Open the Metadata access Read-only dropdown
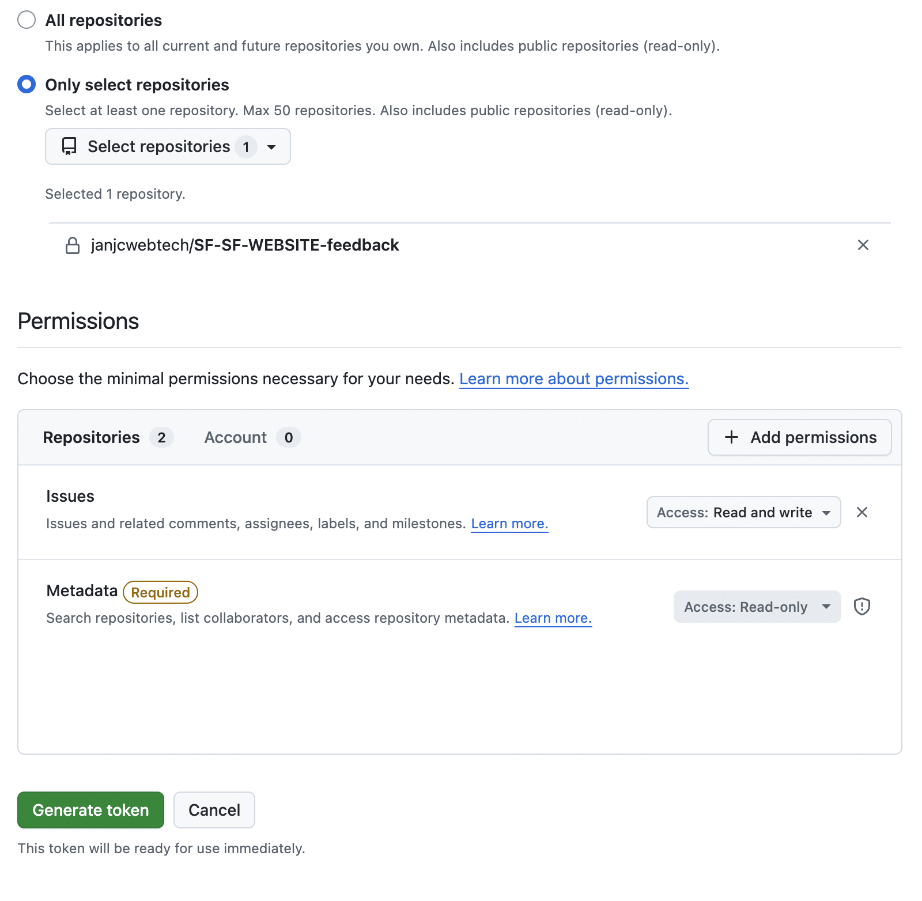This screenshot has width=922, height=901. pyautogui.click(x=757, y=607)
